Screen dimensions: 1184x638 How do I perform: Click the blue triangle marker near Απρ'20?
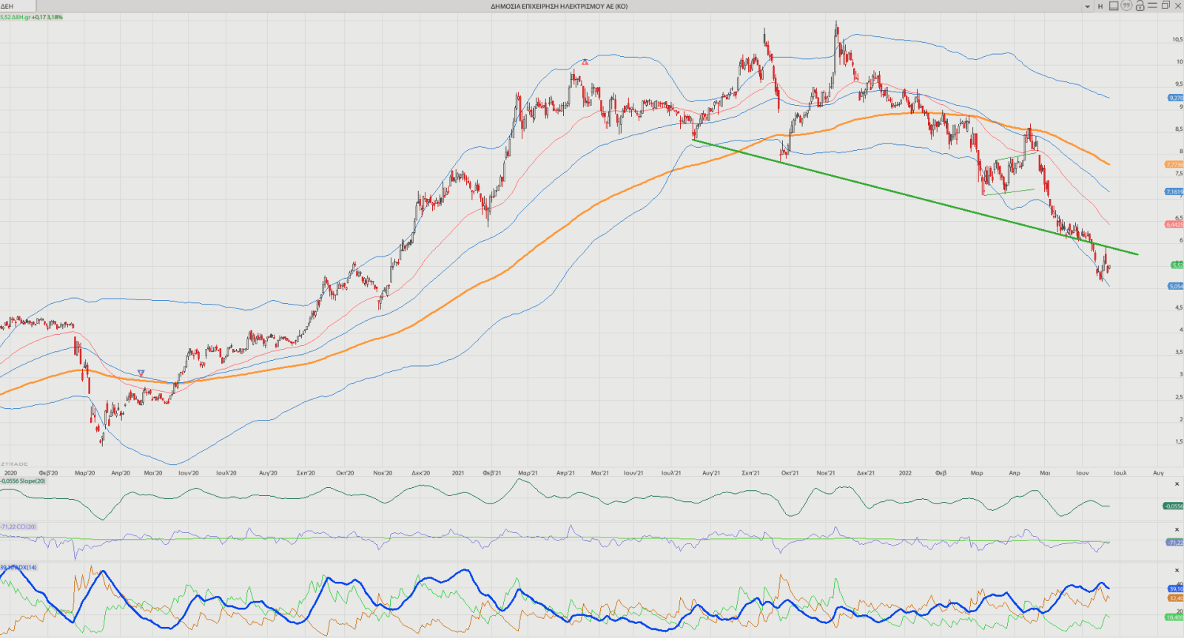click(x=141, y=373)
